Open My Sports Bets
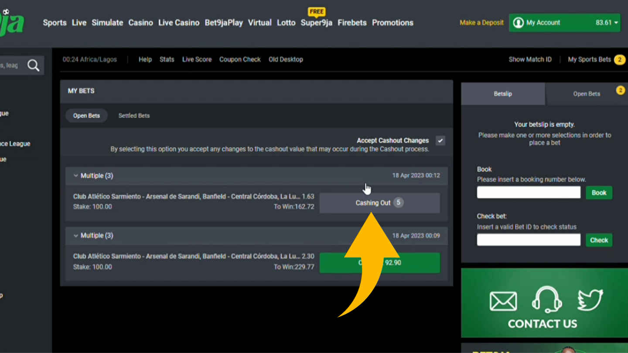 [589, 59]
